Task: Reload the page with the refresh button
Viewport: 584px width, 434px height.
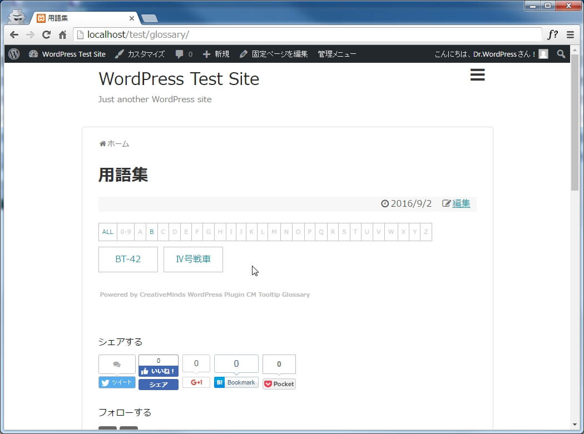Action: (46, 34)
